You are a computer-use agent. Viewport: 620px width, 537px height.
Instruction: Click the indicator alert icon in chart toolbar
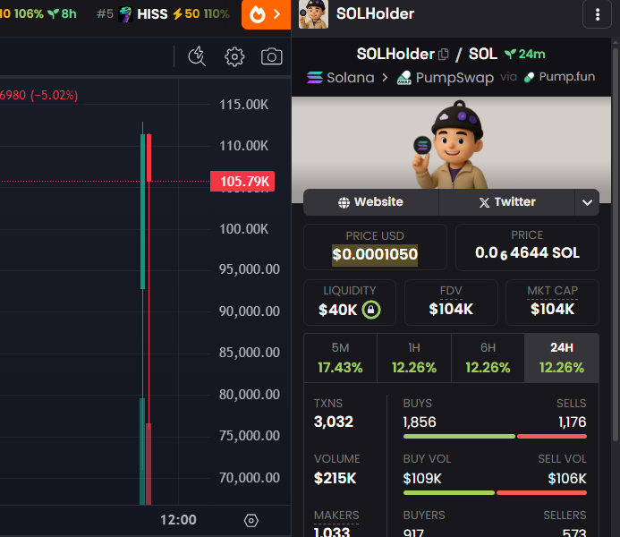pos(198,57)
